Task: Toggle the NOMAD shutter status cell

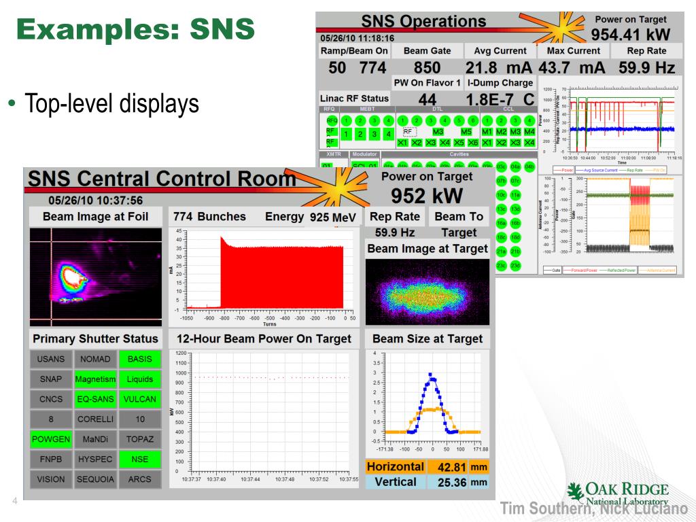Action: (x=95, y=359)
